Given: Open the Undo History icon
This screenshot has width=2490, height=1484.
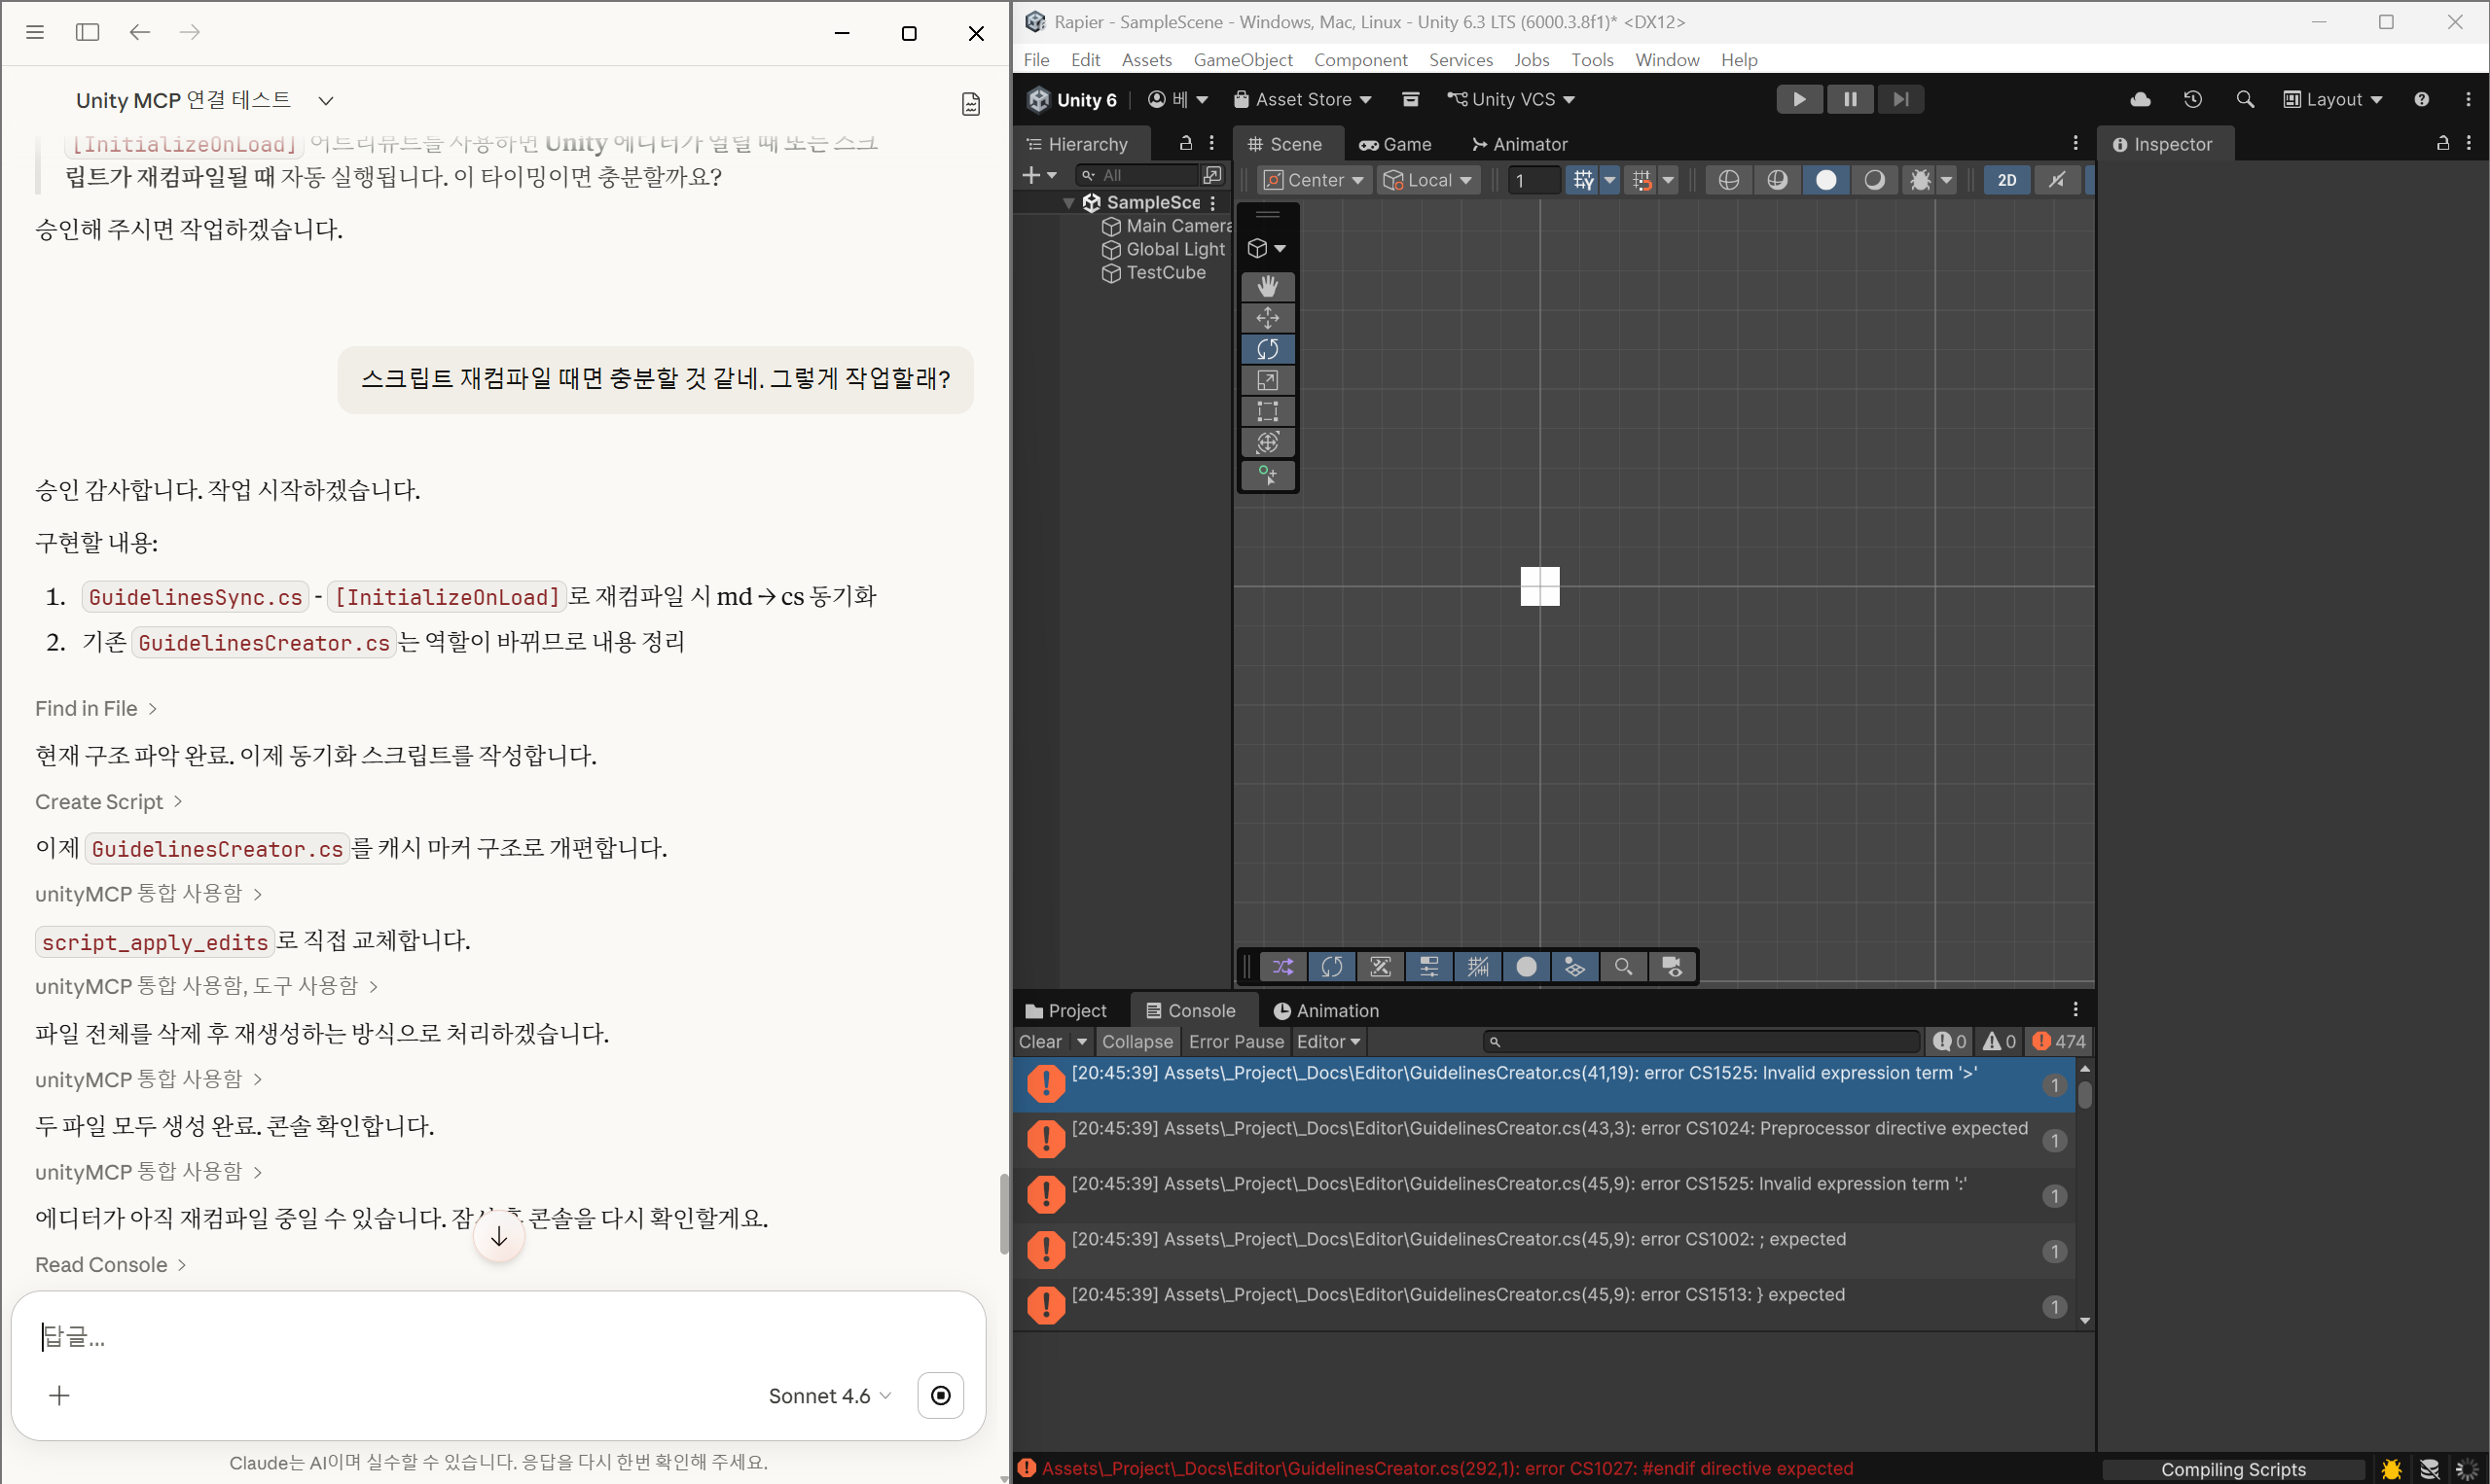Looking at the screenshot, I should click(x=2192, y=99).
